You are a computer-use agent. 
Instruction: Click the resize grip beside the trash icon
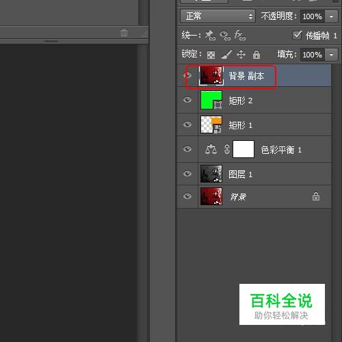(x=144, y=34)
